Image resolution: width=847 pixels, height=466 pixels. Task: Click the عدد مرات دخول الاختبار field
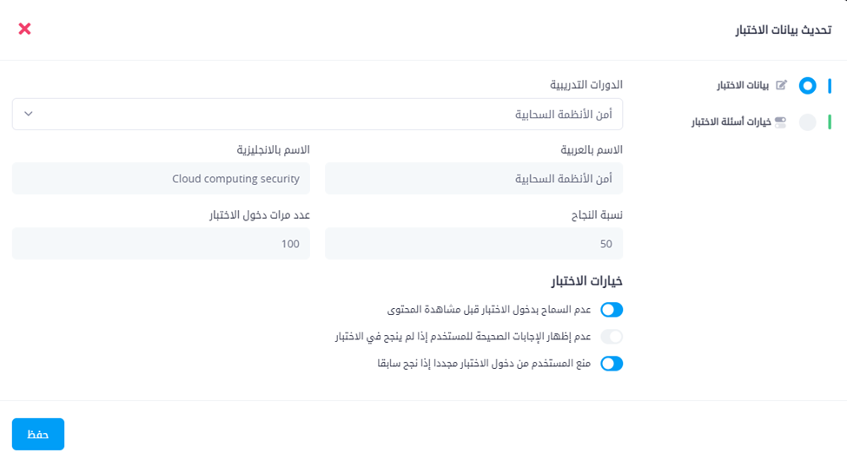161,244
